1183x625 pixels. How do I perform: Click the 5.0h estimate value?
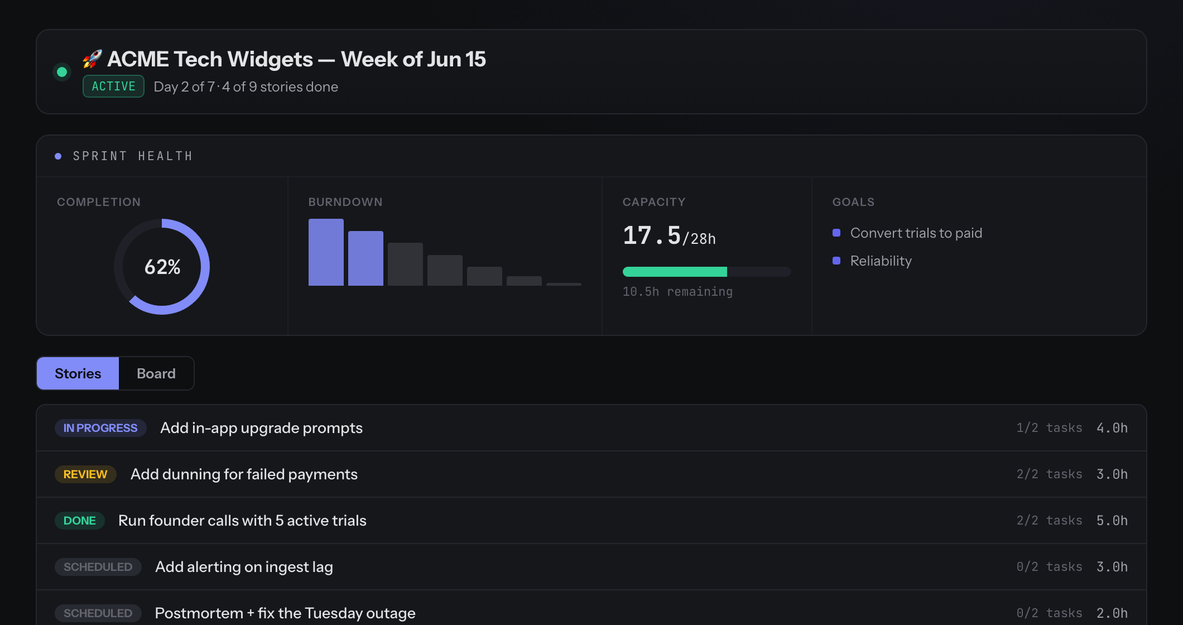coord(1112,521)
